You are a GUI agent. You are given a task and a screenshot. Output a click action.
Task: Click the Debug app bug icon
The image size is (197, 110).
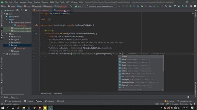[x=131, y=6]
